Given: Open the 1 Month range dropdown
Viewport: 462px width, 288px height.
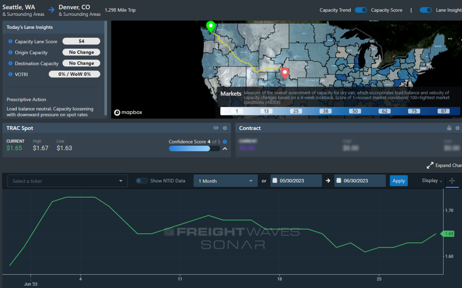Looking at the screenshot, I should 226,181.
